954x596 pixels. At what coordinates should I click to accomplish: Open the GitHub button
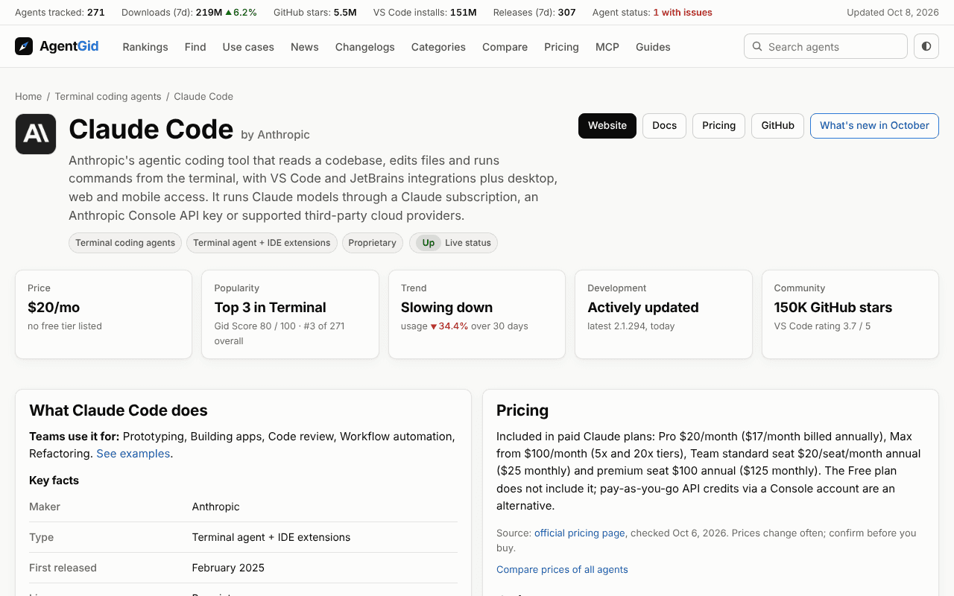click(778, 126)
